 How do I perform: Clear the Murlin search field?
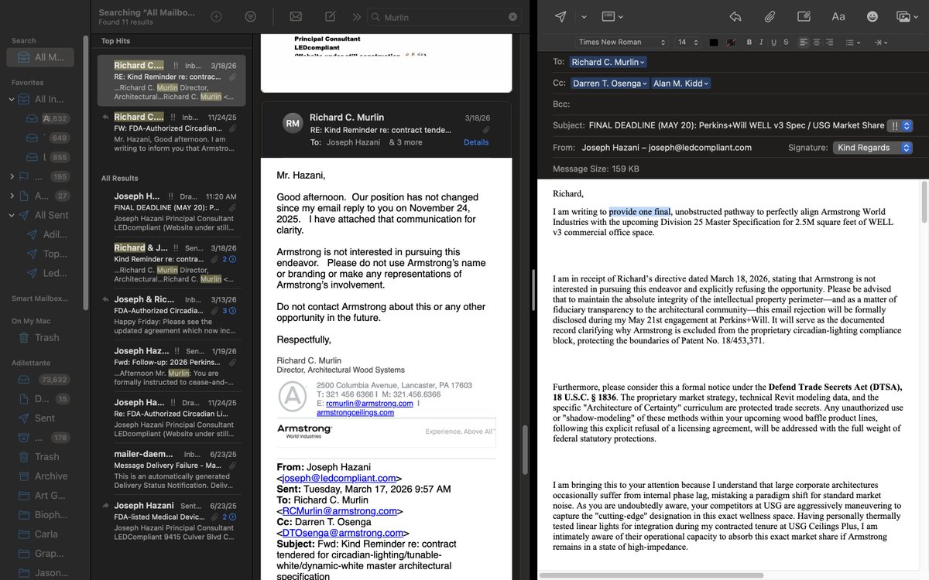[x=512, y=16]
